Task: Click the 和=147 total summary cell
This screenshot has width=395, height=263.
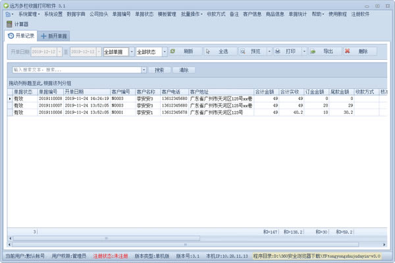Action: [270, 232]
